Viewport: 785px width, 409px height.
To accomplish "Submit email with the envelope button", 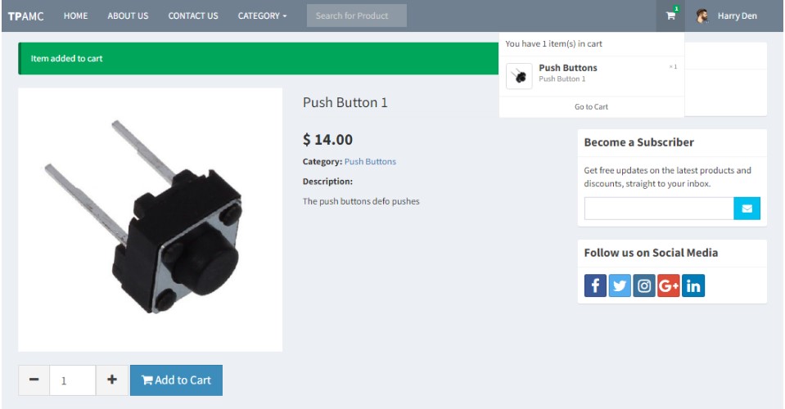I will (x=747, y=209).
